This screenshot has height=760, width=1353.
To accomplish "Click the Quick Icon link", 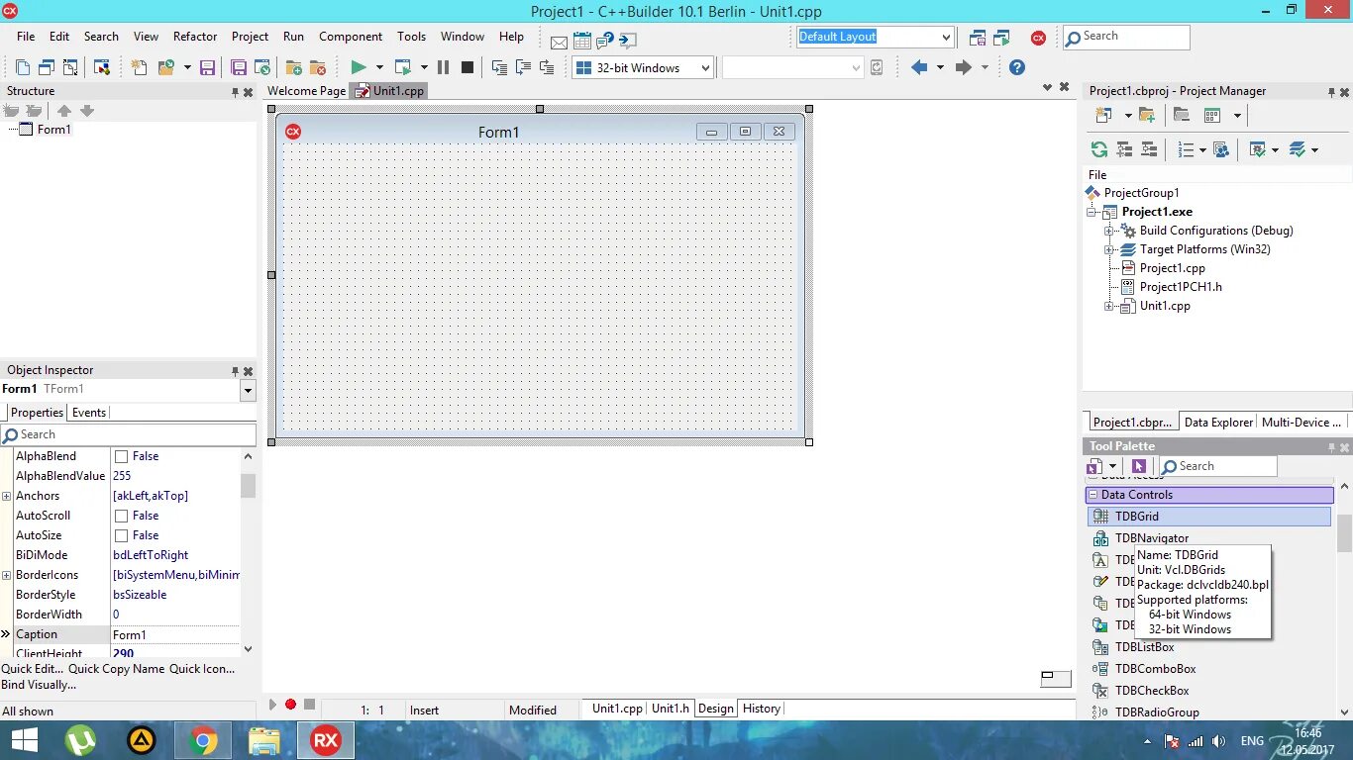I will (202, 669).
